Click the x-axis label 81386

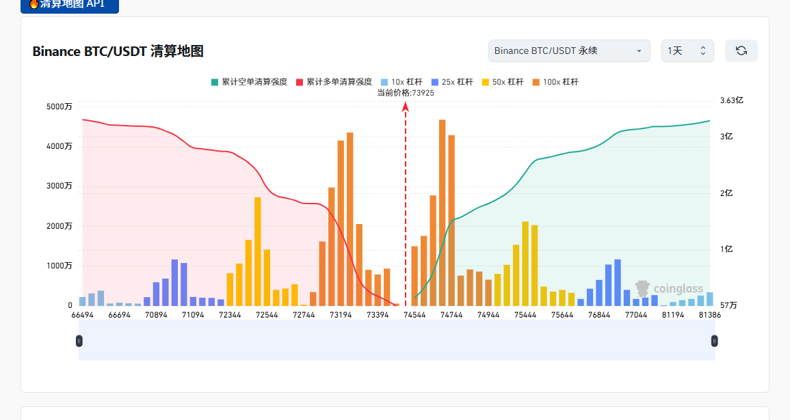(709, 315)
